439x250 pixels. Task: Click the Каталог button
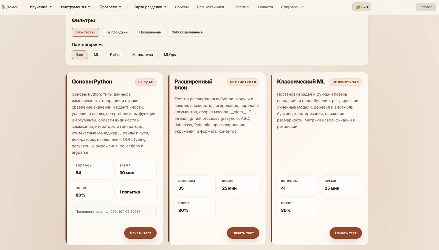click(x=426, y=7)
